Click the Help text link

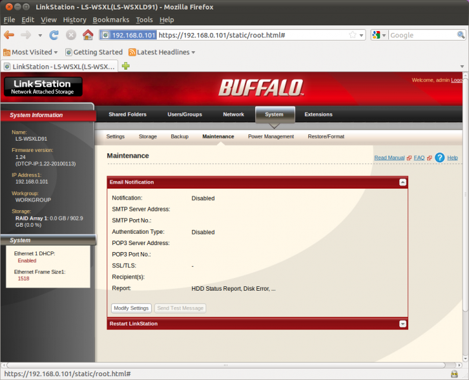[452, 158]
